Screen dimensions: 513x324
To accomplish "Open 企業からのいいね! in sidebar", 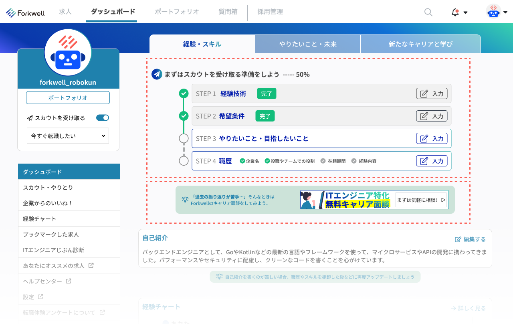I will click(69, 203).
